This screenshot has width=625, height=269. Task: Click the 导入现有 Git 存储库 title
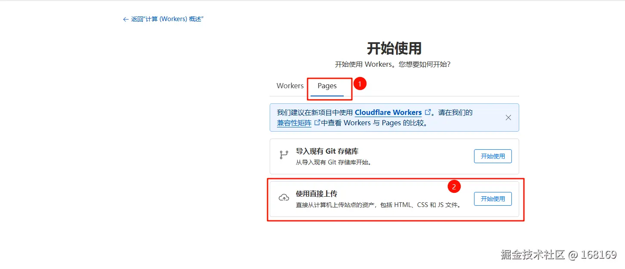[327, 151]
